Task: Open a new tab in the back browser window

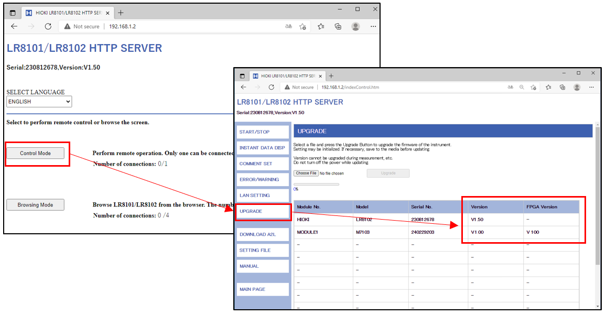Action: (121, 13)
